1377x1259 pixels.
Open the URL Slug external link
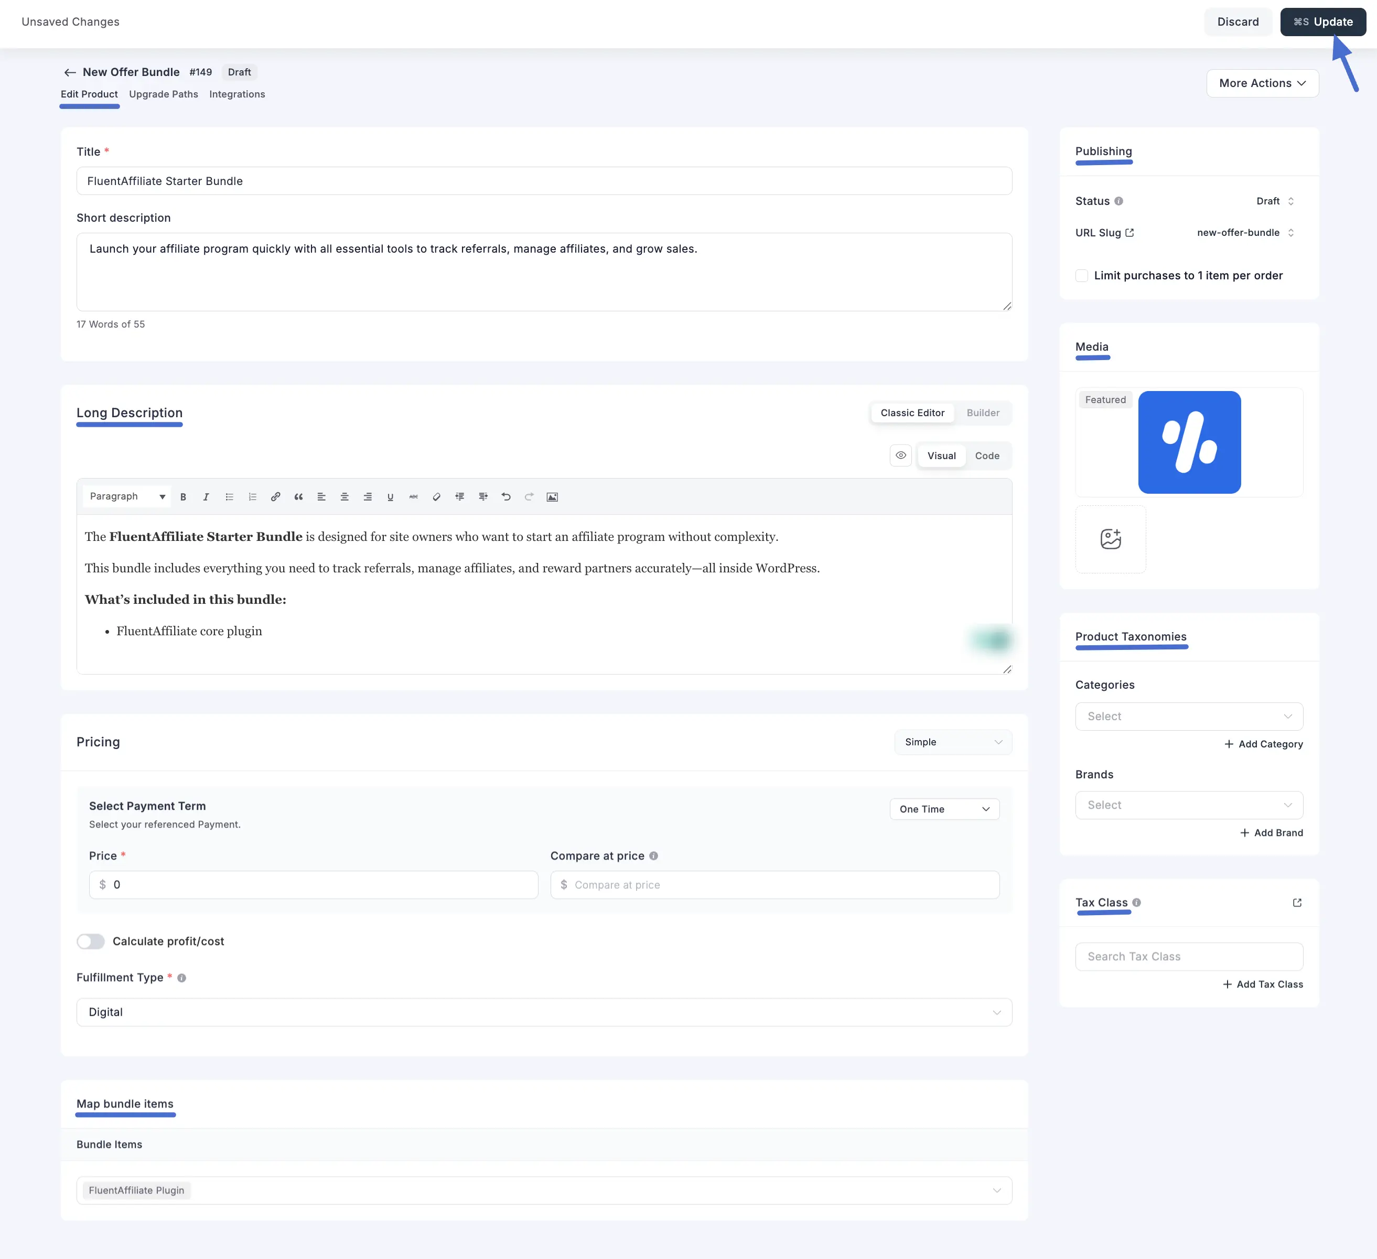[x=1129, y=233]
